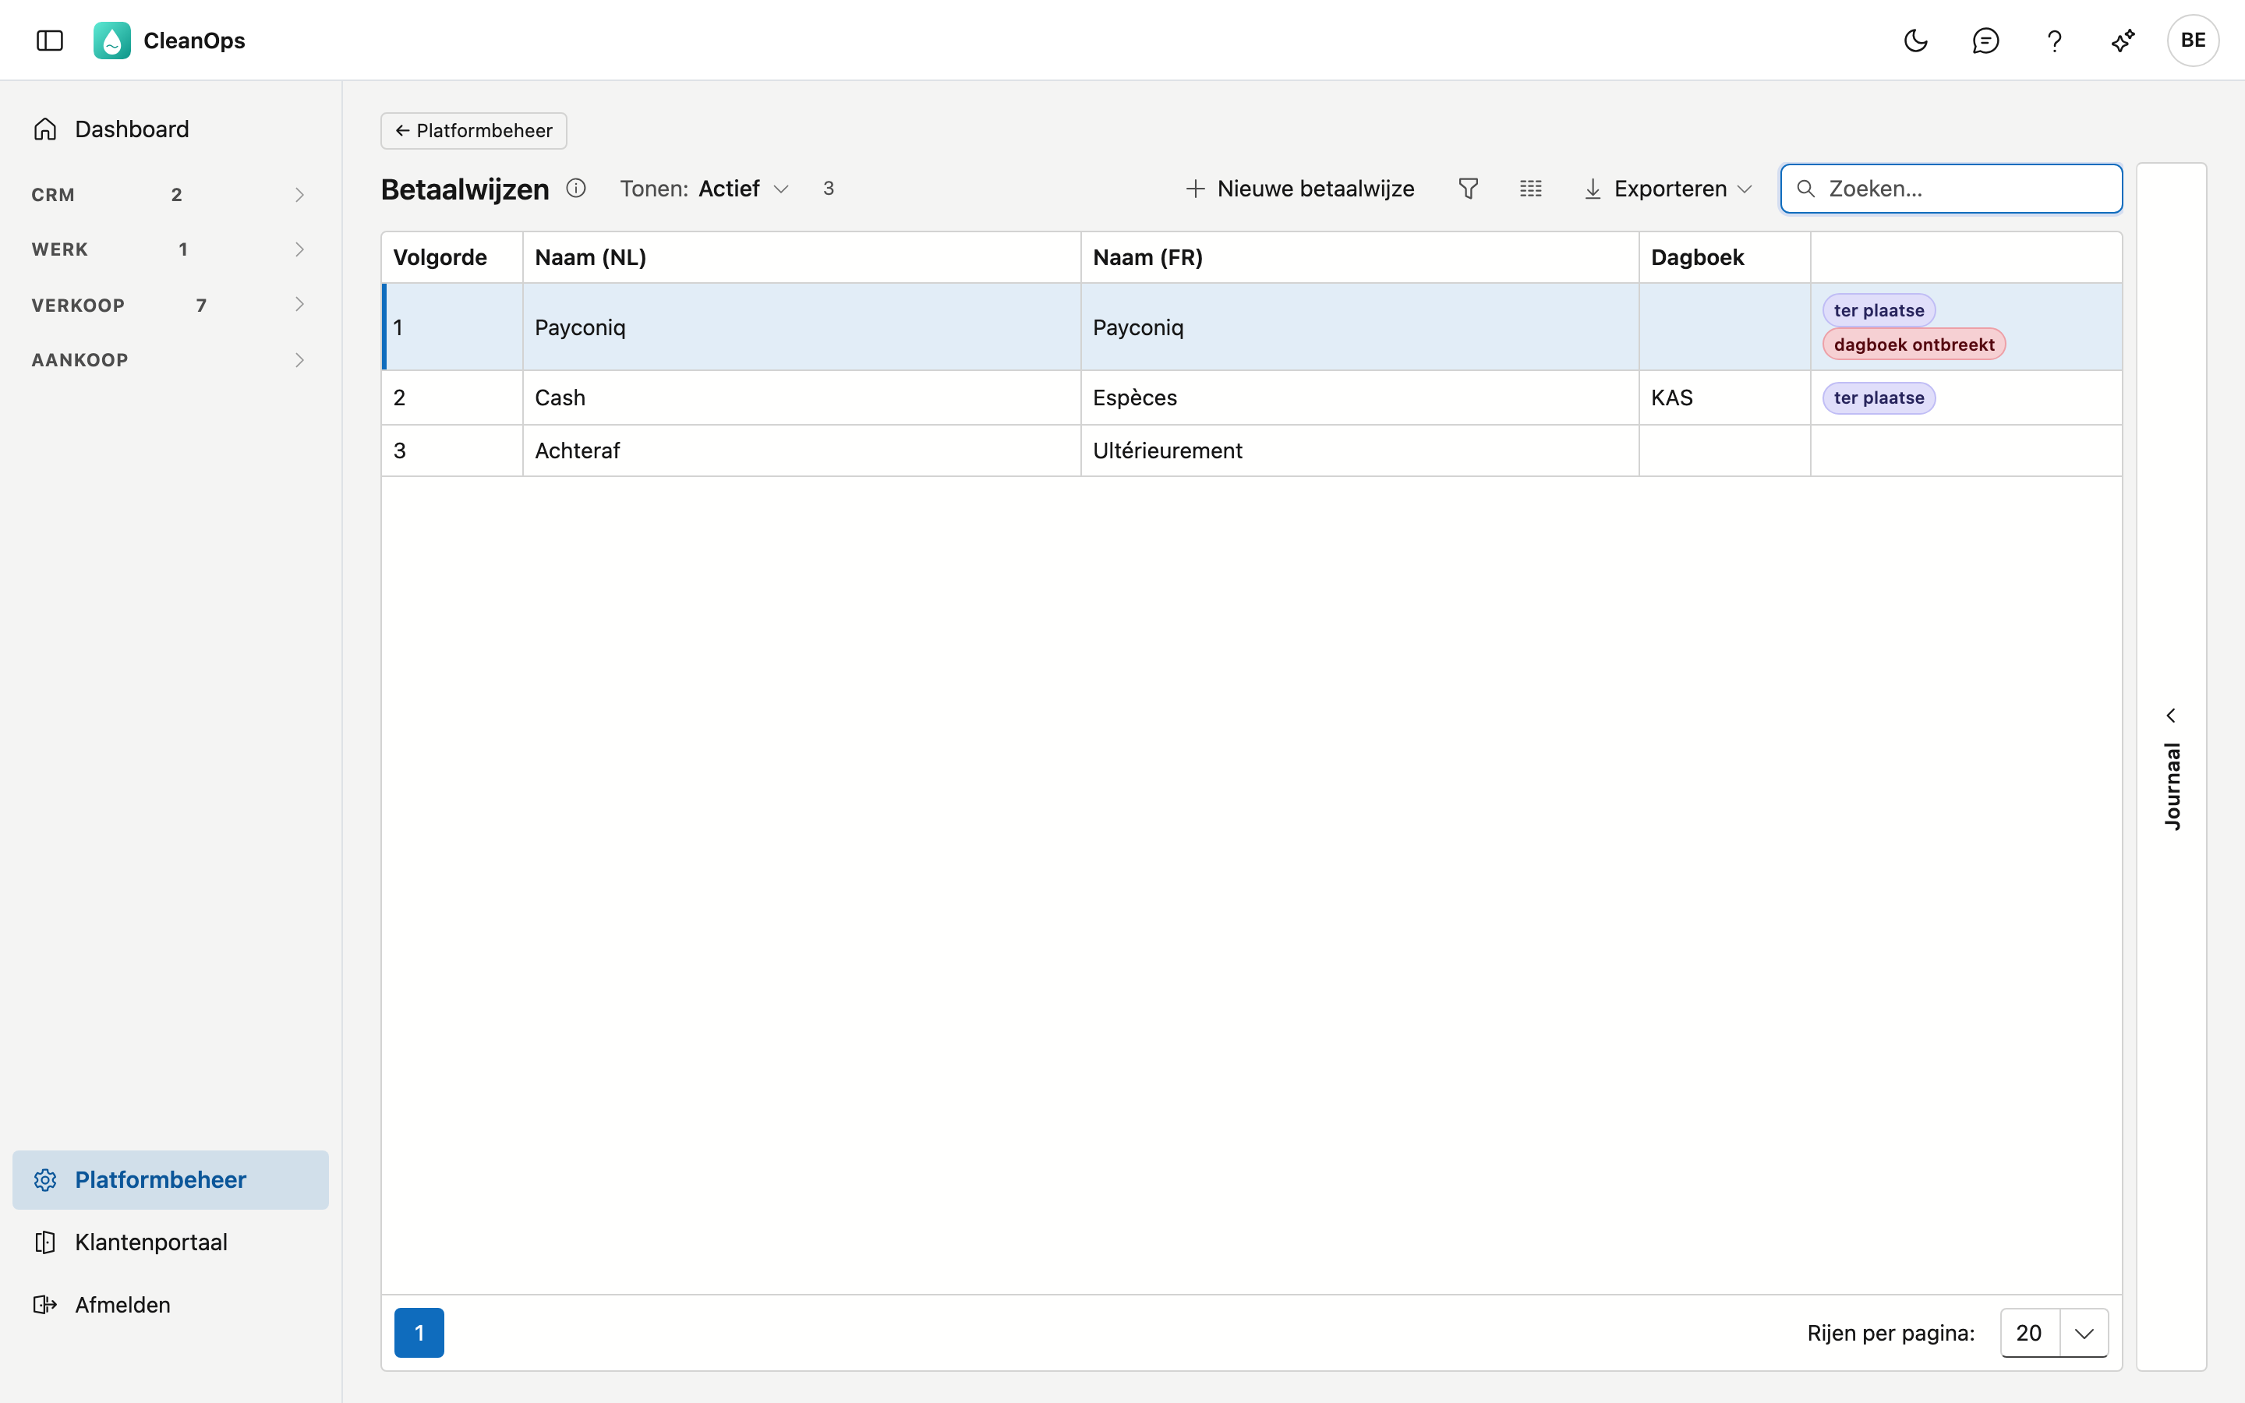2245x1403 pixels.
Task: Open the help question mark icon
Action: pos(2054,40)
